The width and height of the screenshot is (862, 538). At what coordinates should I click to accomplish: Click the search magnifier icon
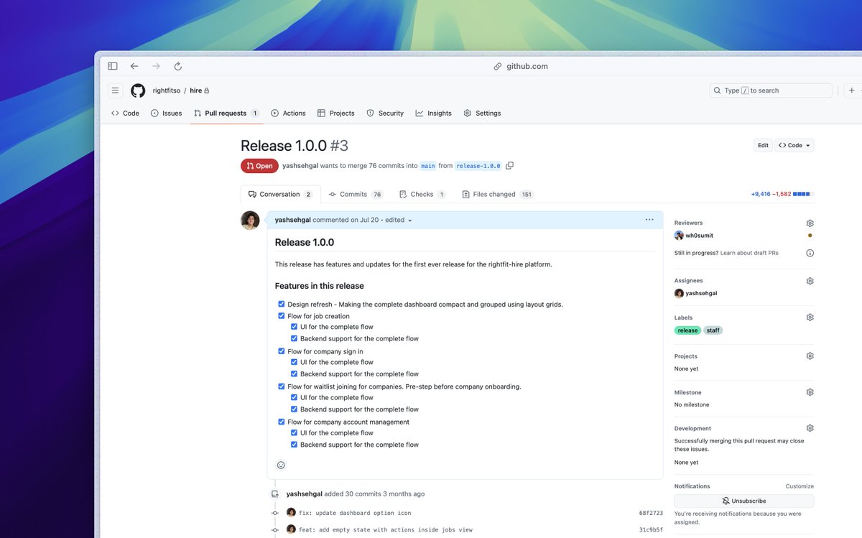point(718,91)
